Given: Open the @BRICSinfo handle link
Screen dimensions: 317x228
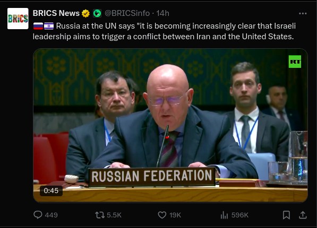Looking at the screenshot, I should (x=127, y=13).
